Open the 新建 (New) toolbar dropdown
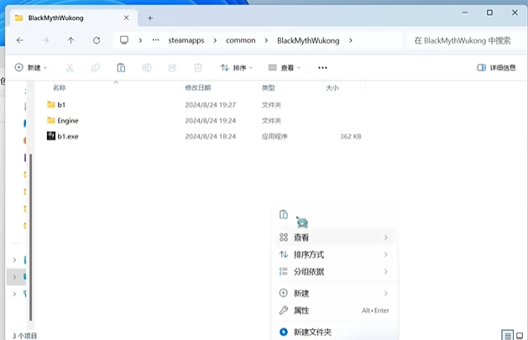This screenshot has height=340, width=528. (31, 68)
